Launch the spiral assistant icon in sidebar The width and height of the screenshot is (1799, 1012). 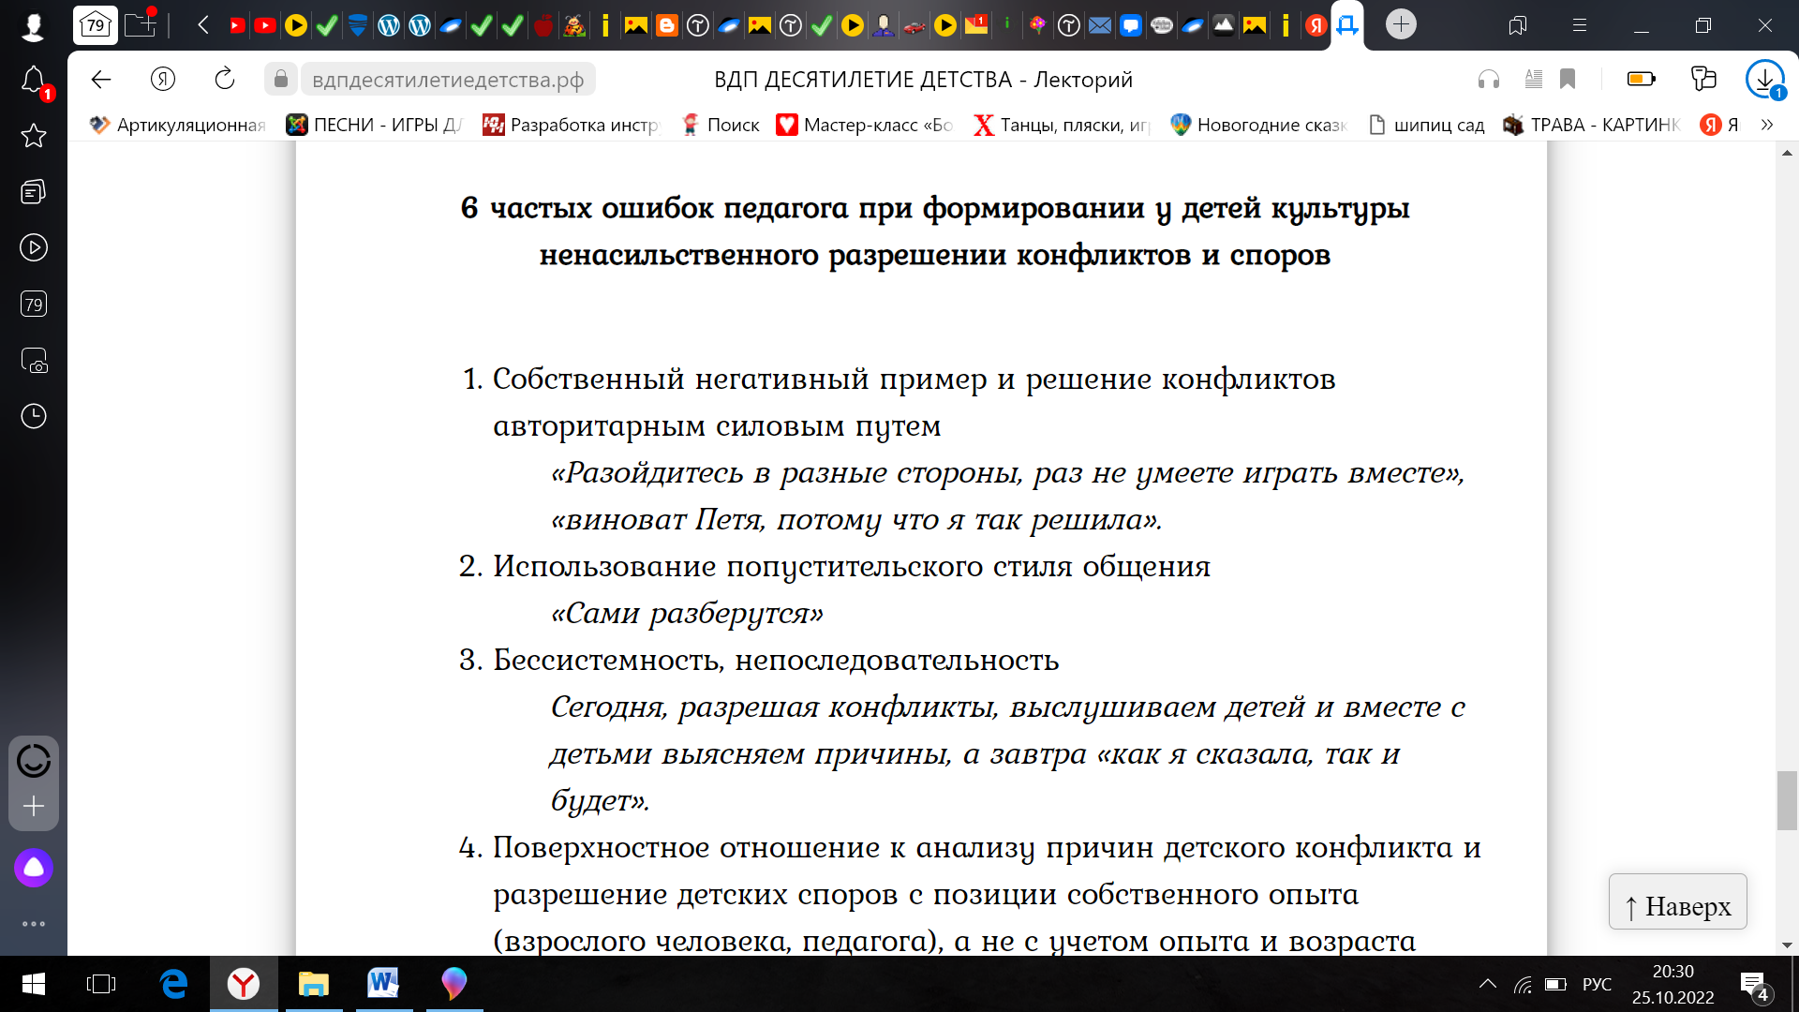pyautogui.click(x=34, y=760)
